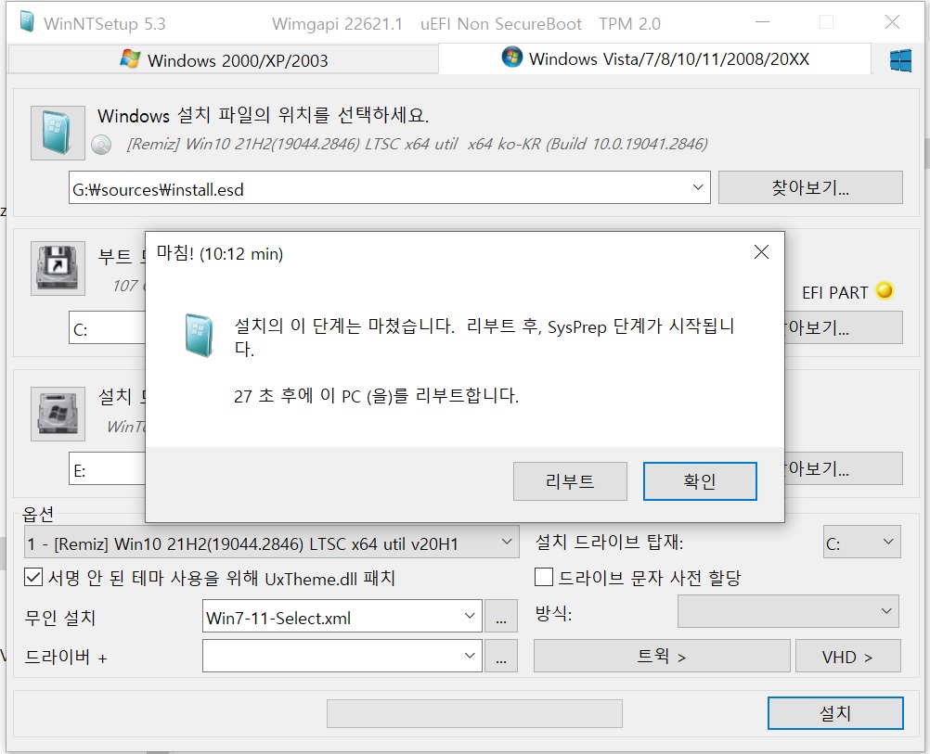The height and width of the screenshot is (754, 930).
Task: Click the Windows setup files box icon
Action: 58,133
